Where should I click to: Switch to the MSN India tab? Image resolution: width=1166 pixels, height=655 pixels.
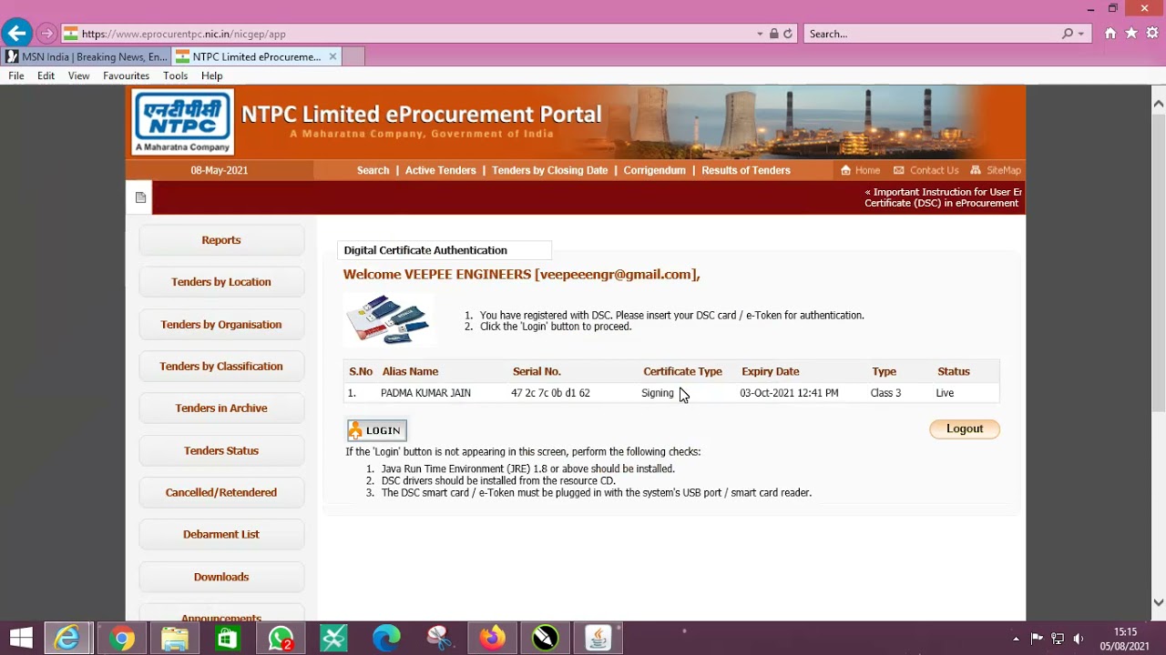coord(86,56)
